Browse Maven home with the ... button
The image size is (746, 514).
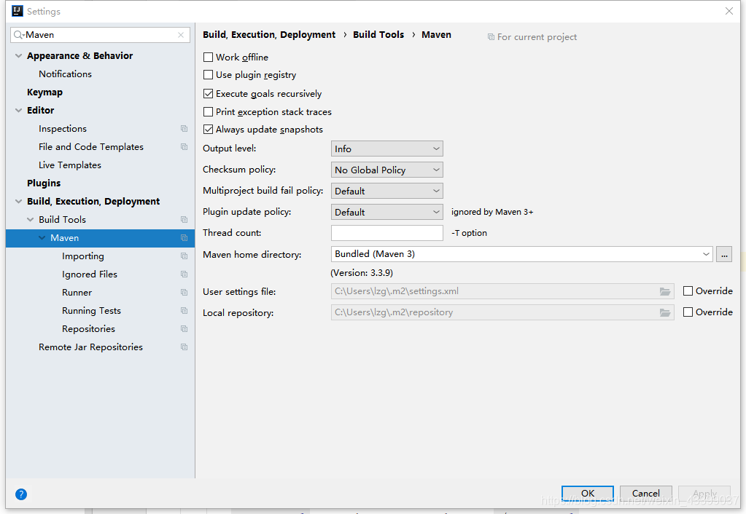pos(724,254)
